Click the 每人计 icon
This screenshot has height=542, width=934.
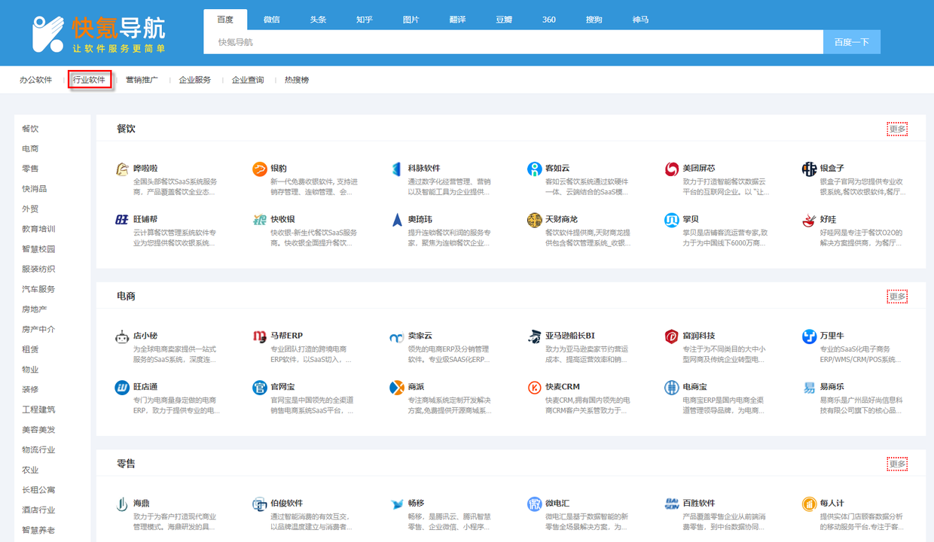click(809, 504)
